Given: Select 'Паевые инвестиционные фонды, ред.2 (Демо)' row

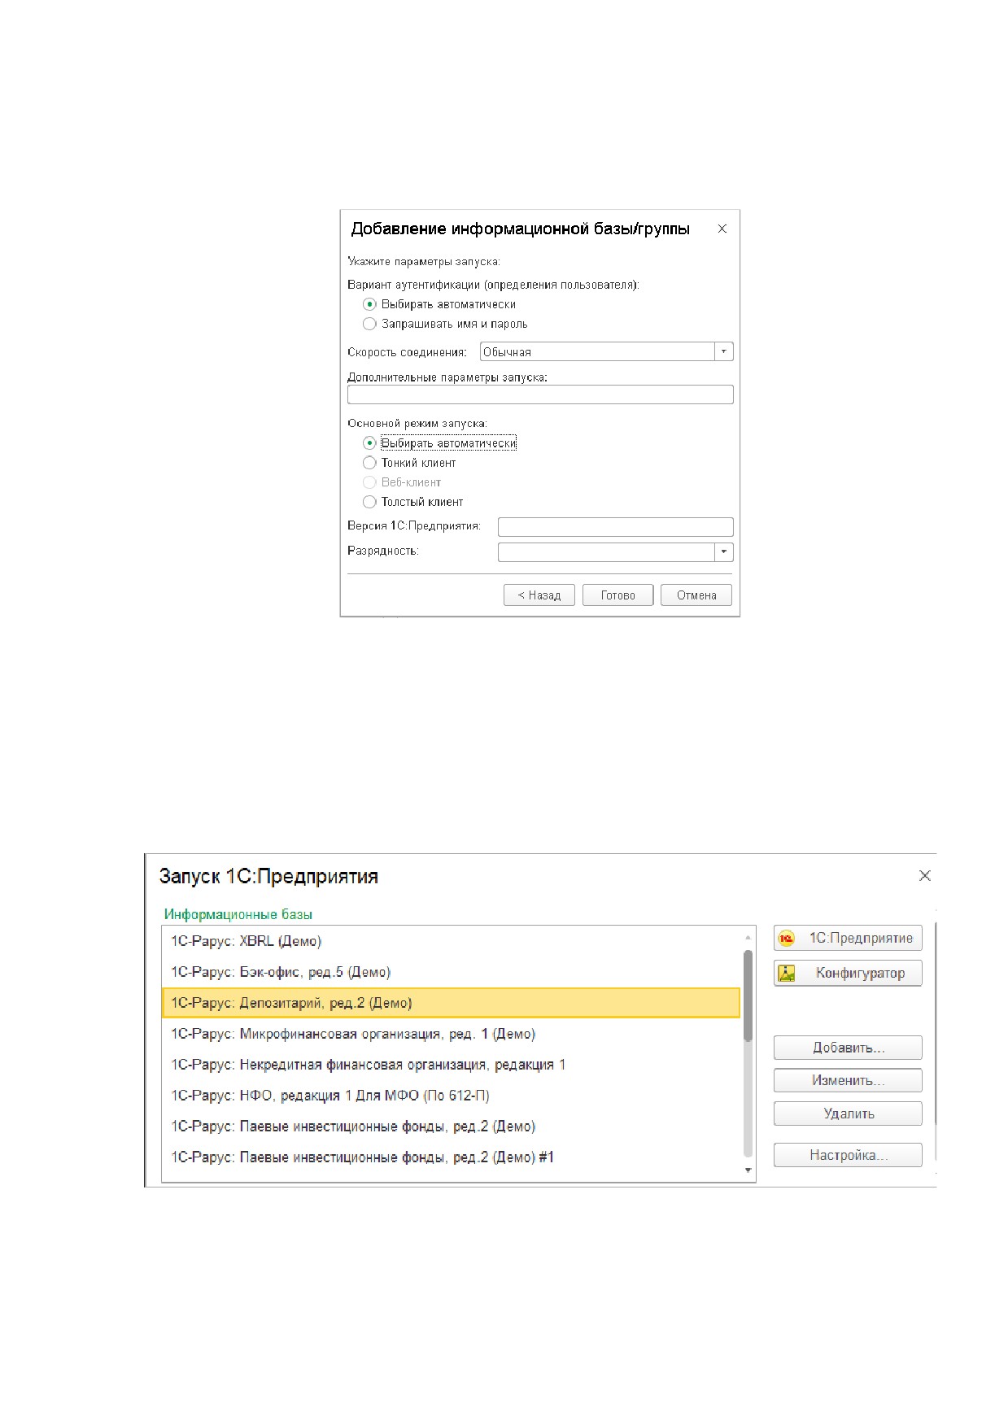Looking at the screenshot, I should pyautogui.click(x=452, y=1126).
